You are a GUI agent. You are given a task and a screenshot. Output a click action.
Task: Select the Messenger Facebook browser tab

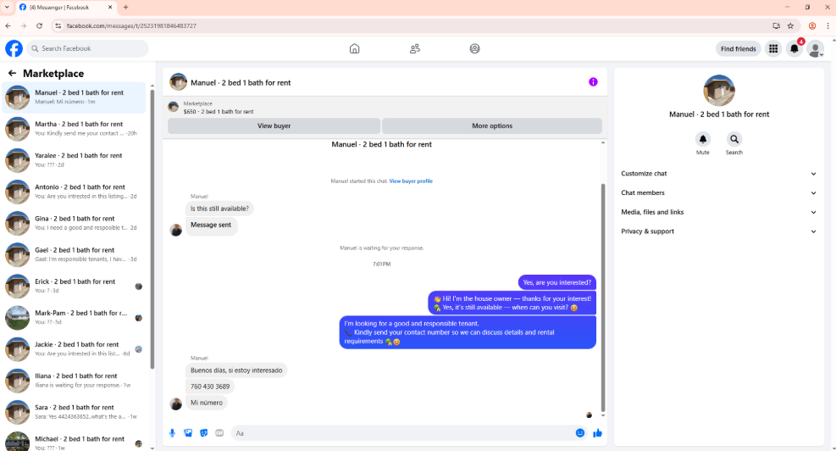pos(65,7)
